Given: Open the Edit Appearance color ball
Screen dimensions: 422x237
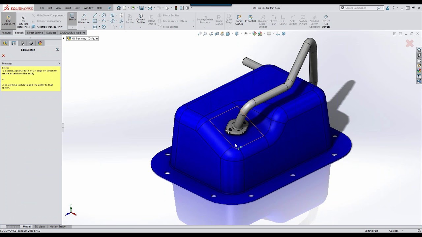Looking at the screenshot, I should click(254, 34).
